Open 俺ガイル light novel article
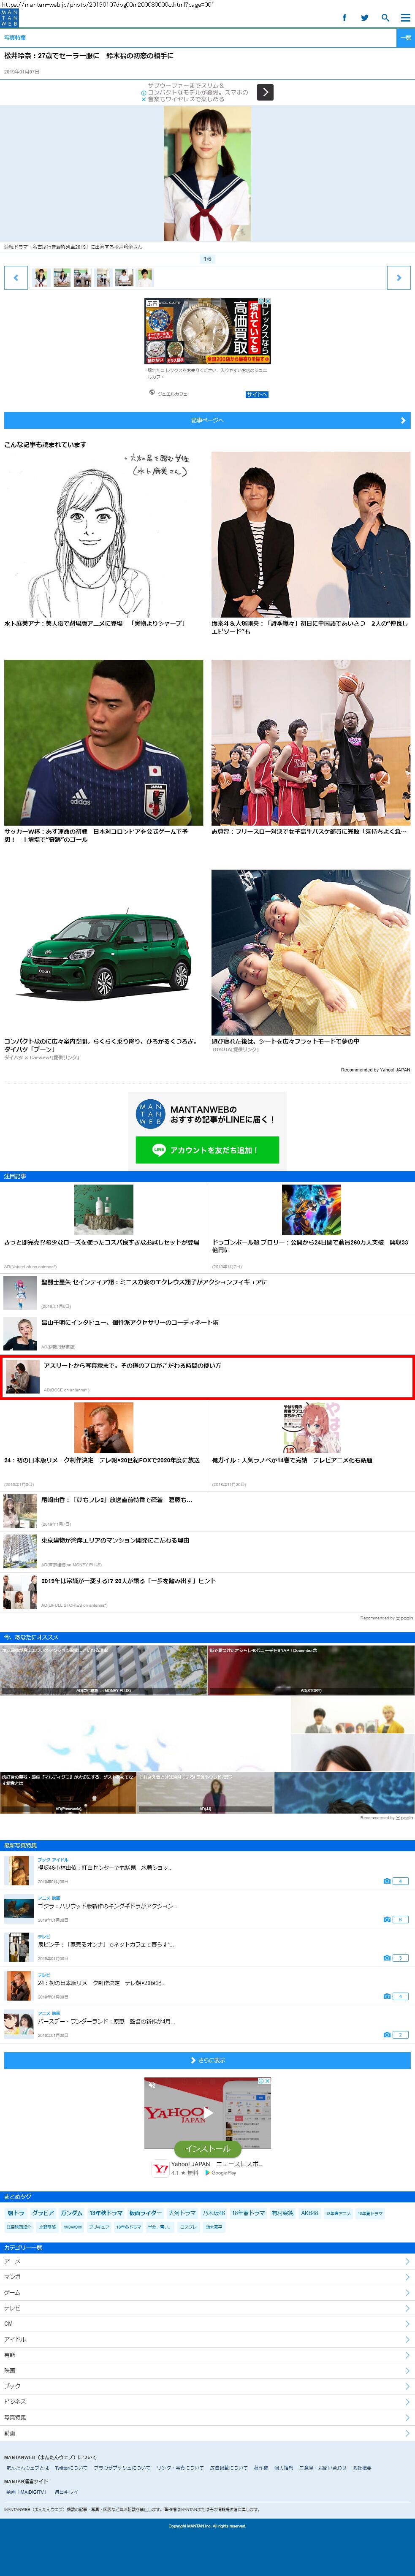Screen dimensions: 415x2576 311,1445
